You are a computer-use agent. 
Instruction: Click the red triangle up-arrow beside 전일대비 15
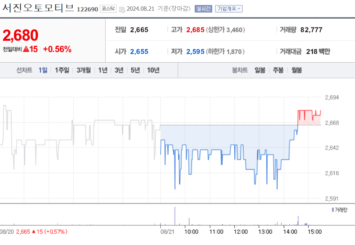(26, 49)
